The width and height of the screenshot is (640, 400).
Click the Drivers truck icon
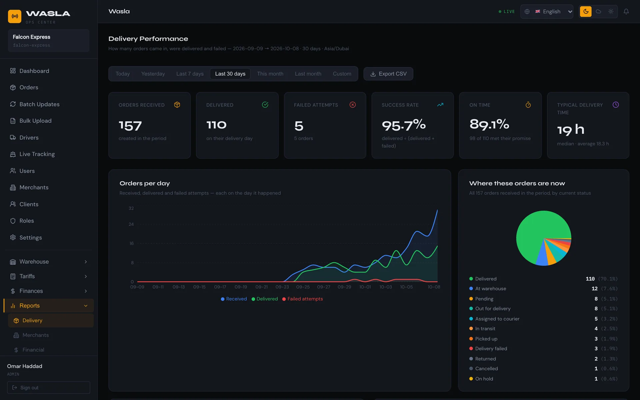click(13, 137)
